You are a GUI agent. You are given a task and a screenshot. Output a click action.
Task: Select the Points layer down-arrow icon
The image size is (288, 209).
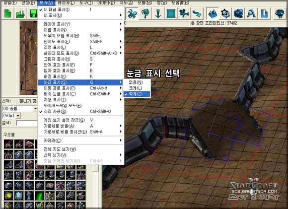point(158,13)
